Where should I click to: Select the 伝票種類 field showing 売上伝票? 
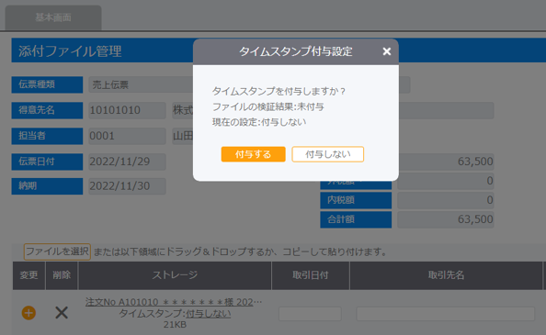[141, 84]
